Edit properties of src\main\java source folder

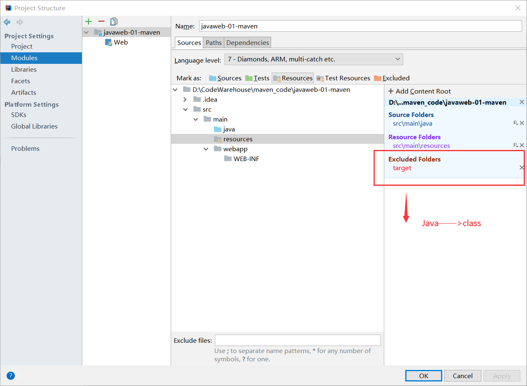tap(515, 123)
